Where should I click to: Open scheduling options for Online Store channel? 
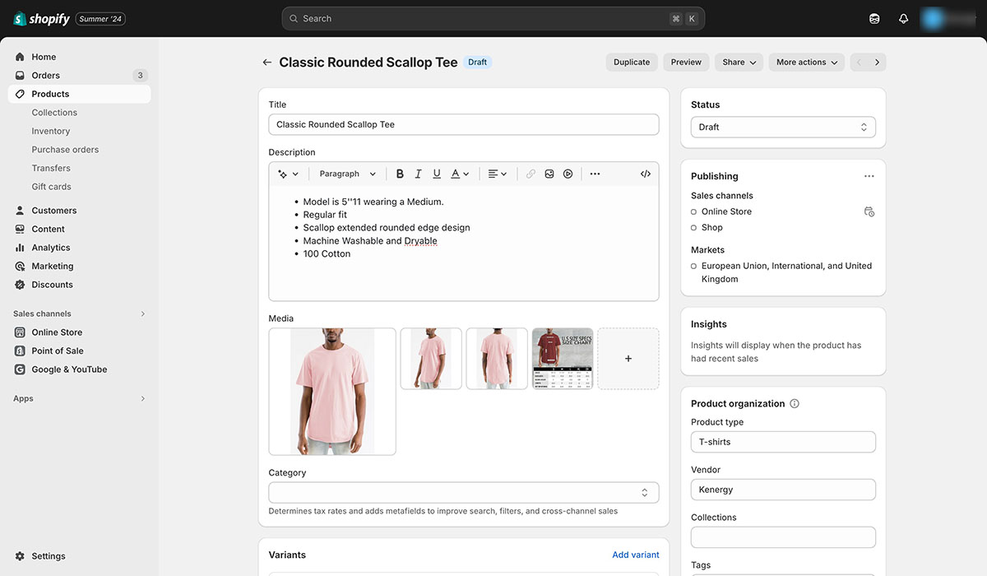[x=869, y=211]
